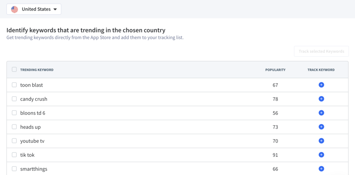The image size is (355, 175).
Task: Track heads up keyword with plus icon
Action: pyautogui.click(x=321, y=127)
